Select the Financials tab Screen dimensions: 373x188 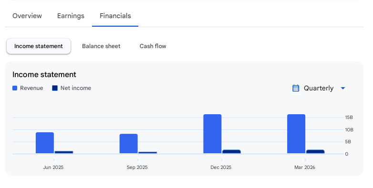click(x=115, y=16)
